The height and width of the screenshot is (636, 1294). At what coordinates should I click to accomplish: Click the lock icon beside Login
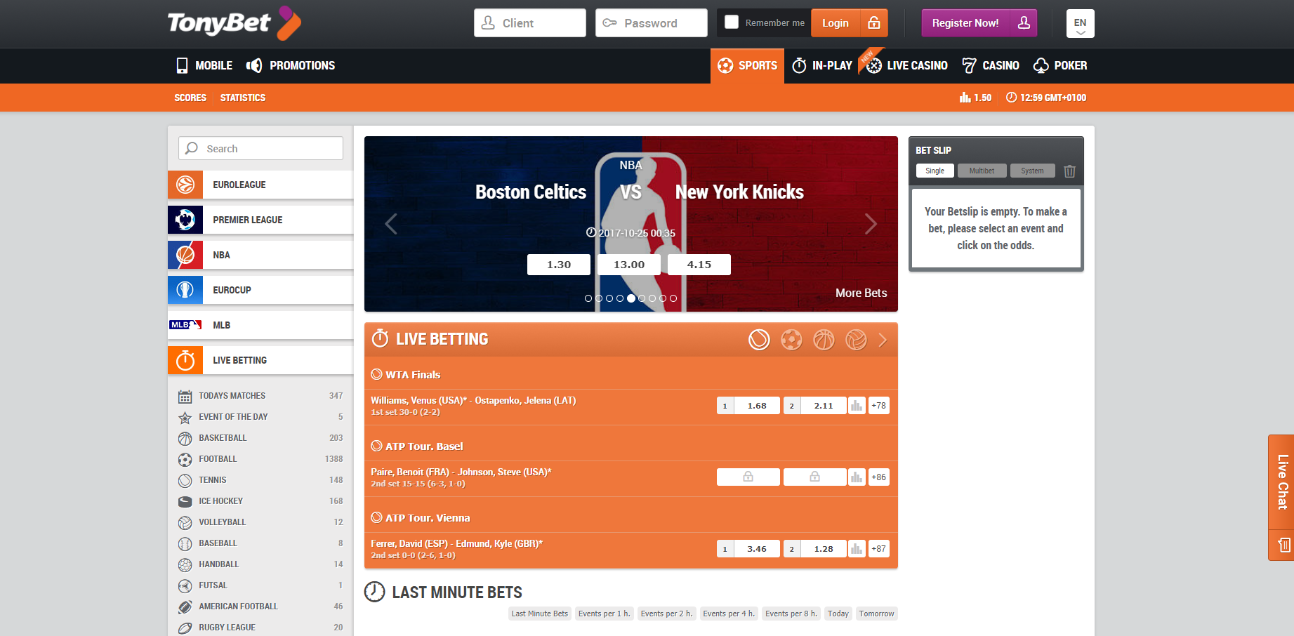tap(874, 22)
